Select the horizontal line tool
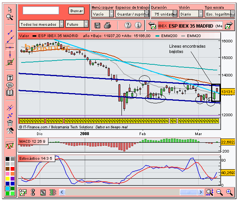The image size is (238, 201). [10, 47]
